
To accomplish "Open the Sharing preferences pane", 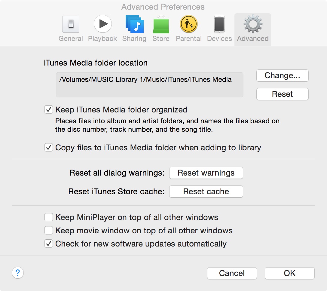I will 134,29.
